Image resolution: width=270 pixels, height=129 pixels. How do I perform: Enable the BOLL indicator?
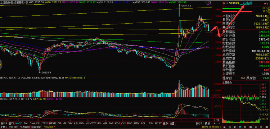[x=144, y=123]
